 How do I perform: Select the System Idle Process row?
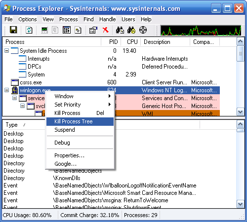(111, 51)
